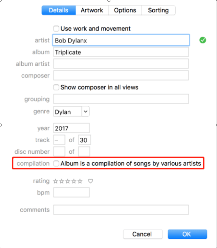Go to the Details tab

pos(58,10)
